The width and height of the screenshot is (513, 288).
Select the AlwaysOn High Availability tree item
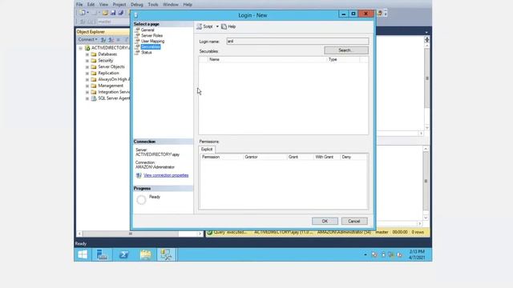(x=114, y=79)
